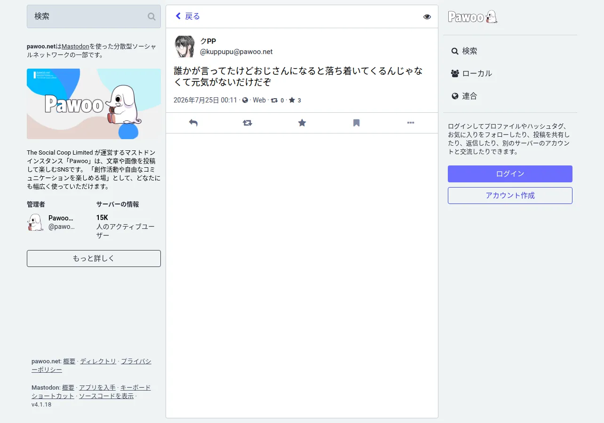Open Mastodon 概要 footer link
604x423 pixels.
pos(68,388)
